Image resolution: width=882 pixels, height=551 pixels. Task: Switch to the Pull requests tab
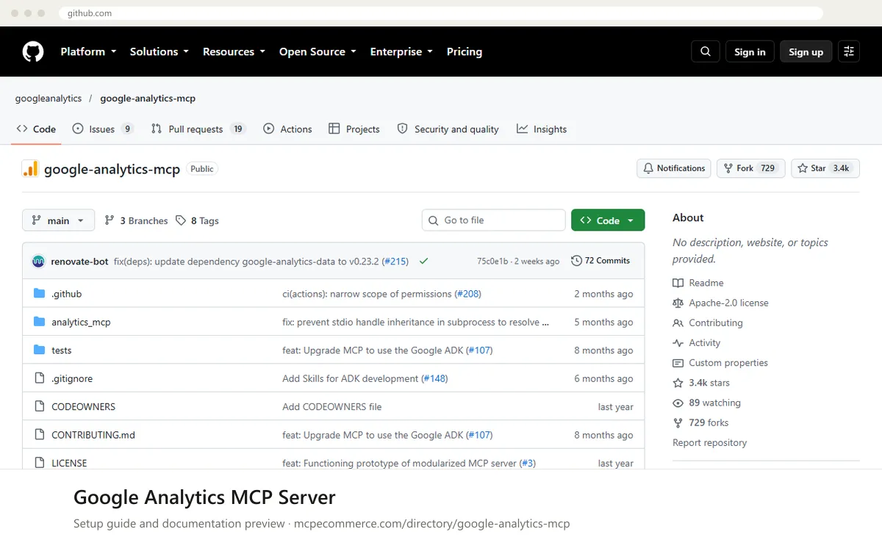[x=198, y=129]
